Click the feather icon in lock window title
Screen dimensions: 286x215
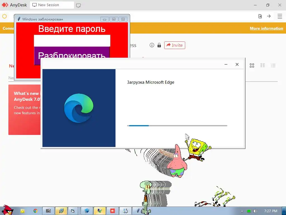tap(19, 19)
